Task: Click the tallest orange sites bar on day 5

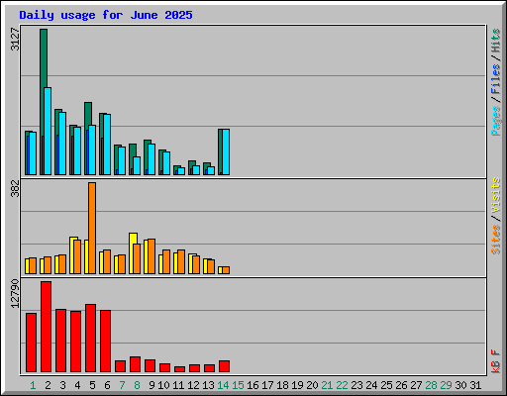Action: [92, 228]
